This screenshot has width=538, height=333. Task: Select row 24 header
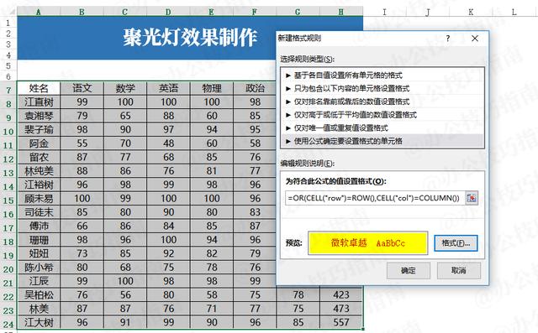[x=8, y=324]
